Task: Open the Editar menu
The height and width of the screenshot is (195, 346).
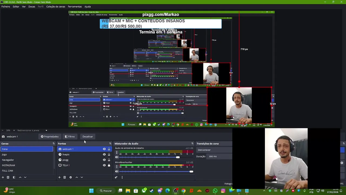Action: (16, 6)
